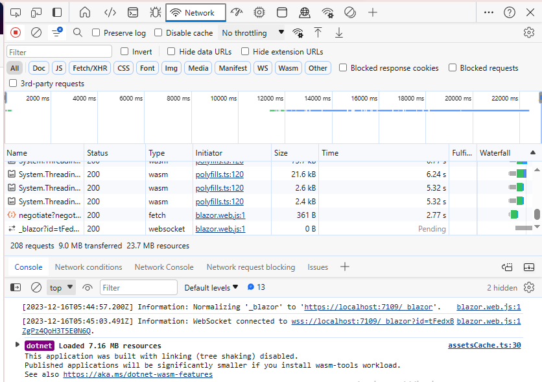Filter requests by Fetch/XHR
This screenshot has width=542, height=382.
[90, 67]
